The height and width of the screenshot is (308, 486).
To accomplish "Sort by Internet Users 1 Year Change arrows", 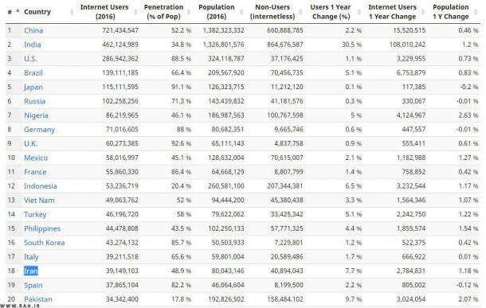I will tap(423, 12).
